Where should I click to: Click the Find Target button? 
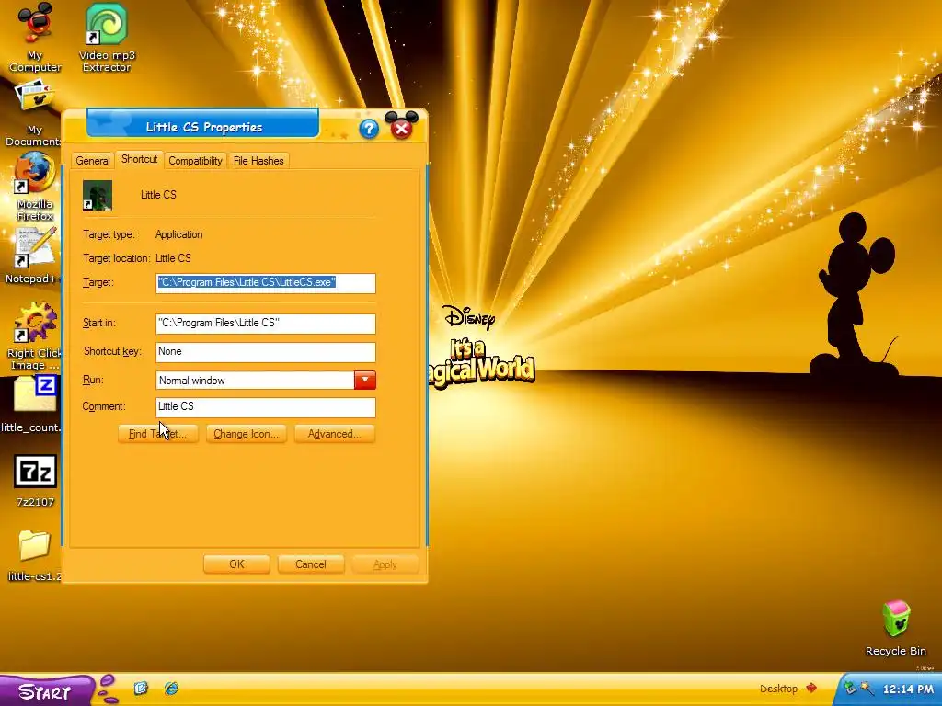157,434
